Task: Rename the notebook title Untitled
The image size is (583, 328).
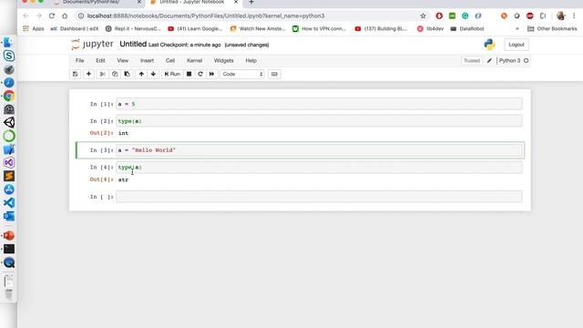Action: click(x=133, y=44)
